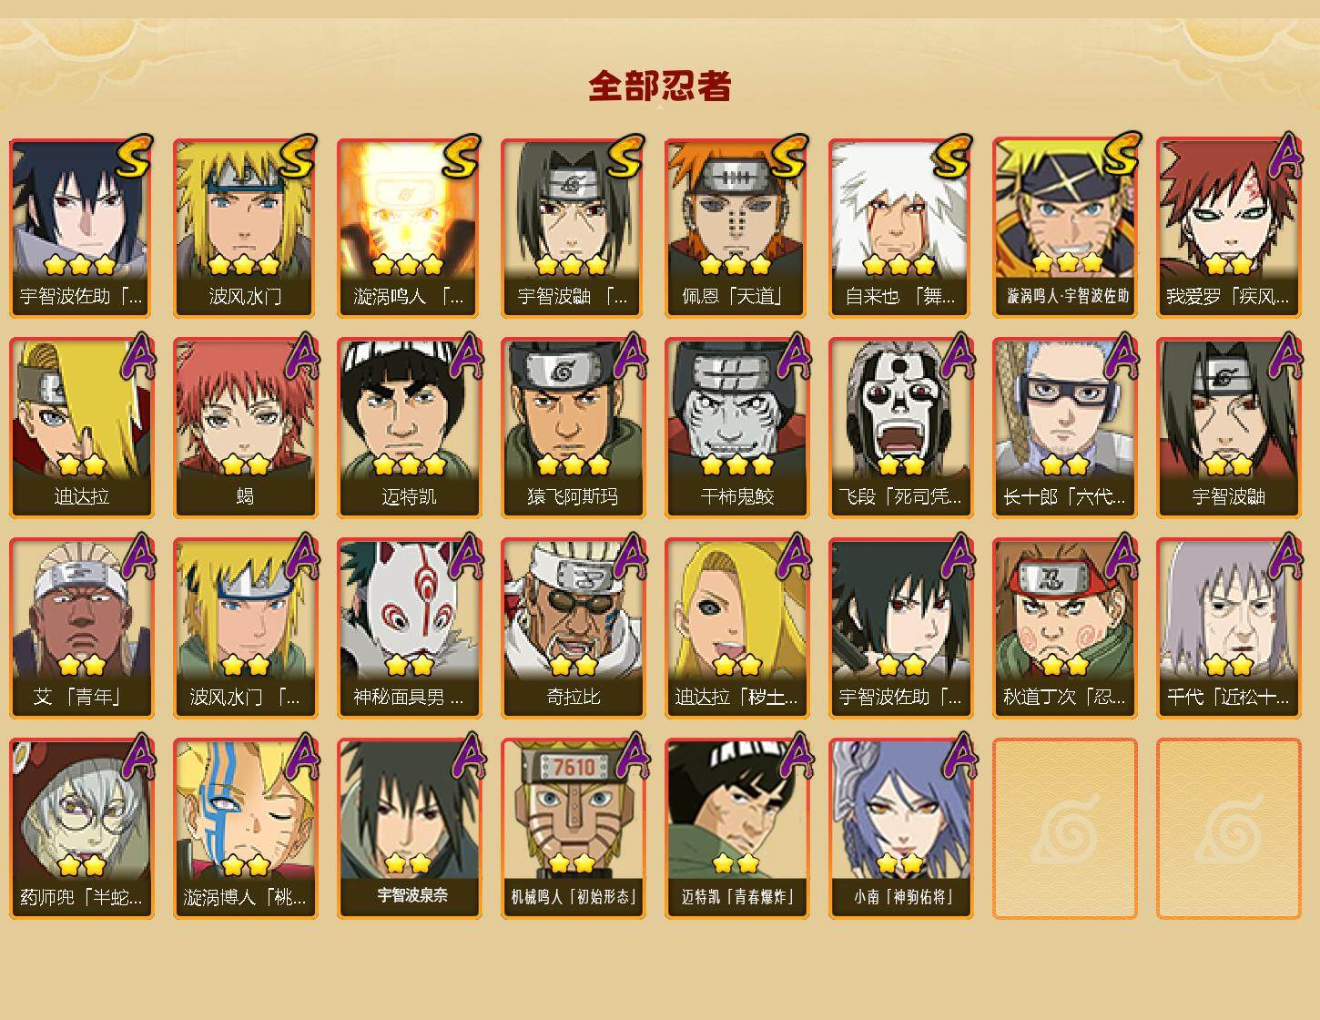Choose the 小南「神驹佑将」 ninja card

tap(900, 829)
